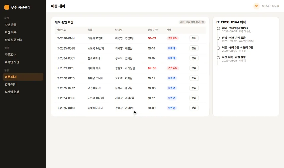This screenshot has width=284, height=168.
Task: Click history entry 2026-09-12 · 김지원(인사팀)
Action: tap(238, 41)
